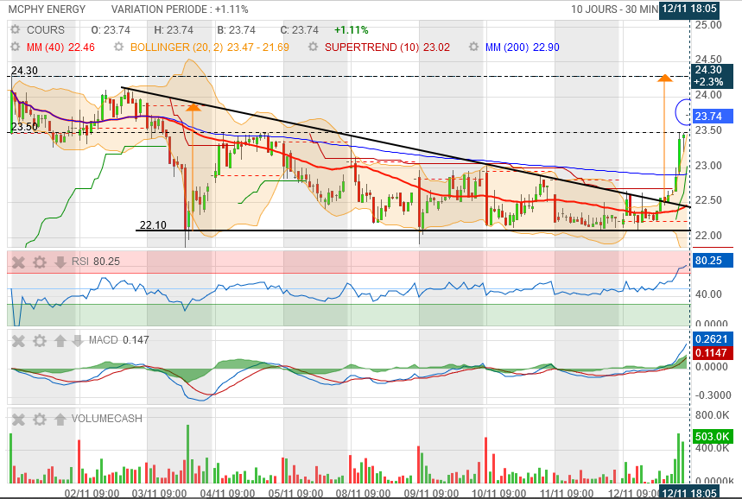Move MACD panel down with arrow
The height and width of the screenshot is (499, 742).
[77, 340]
